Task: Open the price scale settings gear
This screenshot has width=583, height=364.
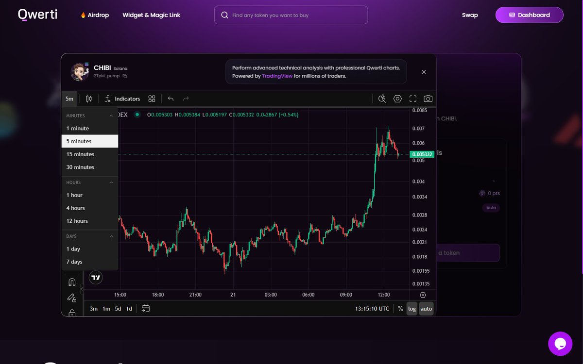Action: point(423,295)
